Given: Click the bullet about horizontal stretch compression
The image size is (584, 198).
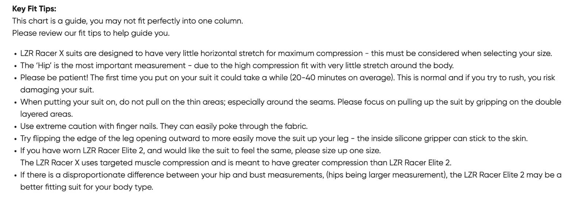Looking at the screenshot, I should point(286,53).
